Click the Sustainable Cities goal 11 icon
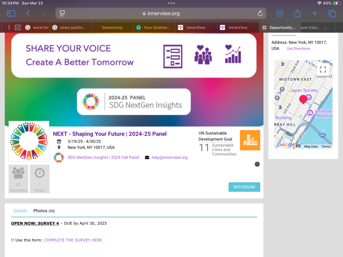This screenshot has height=257, width=343. pyautogui.click(x=250, y=140)
